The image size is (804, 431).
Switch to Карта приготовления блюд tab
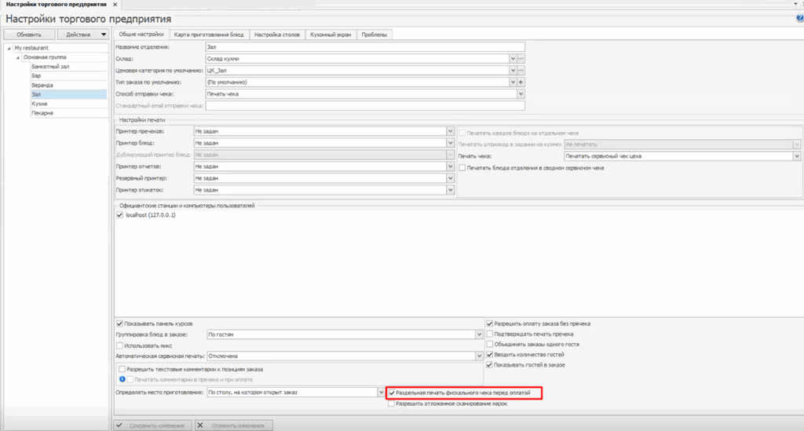(210, 35)
